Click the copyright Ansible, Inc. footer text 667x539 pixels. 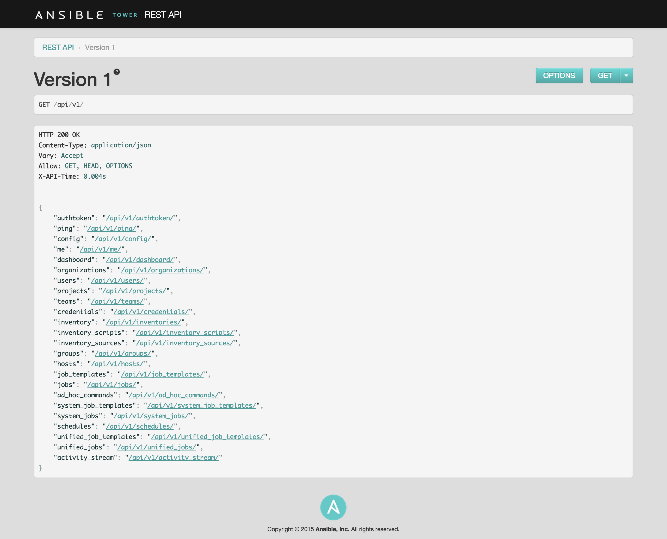point(333,529)
